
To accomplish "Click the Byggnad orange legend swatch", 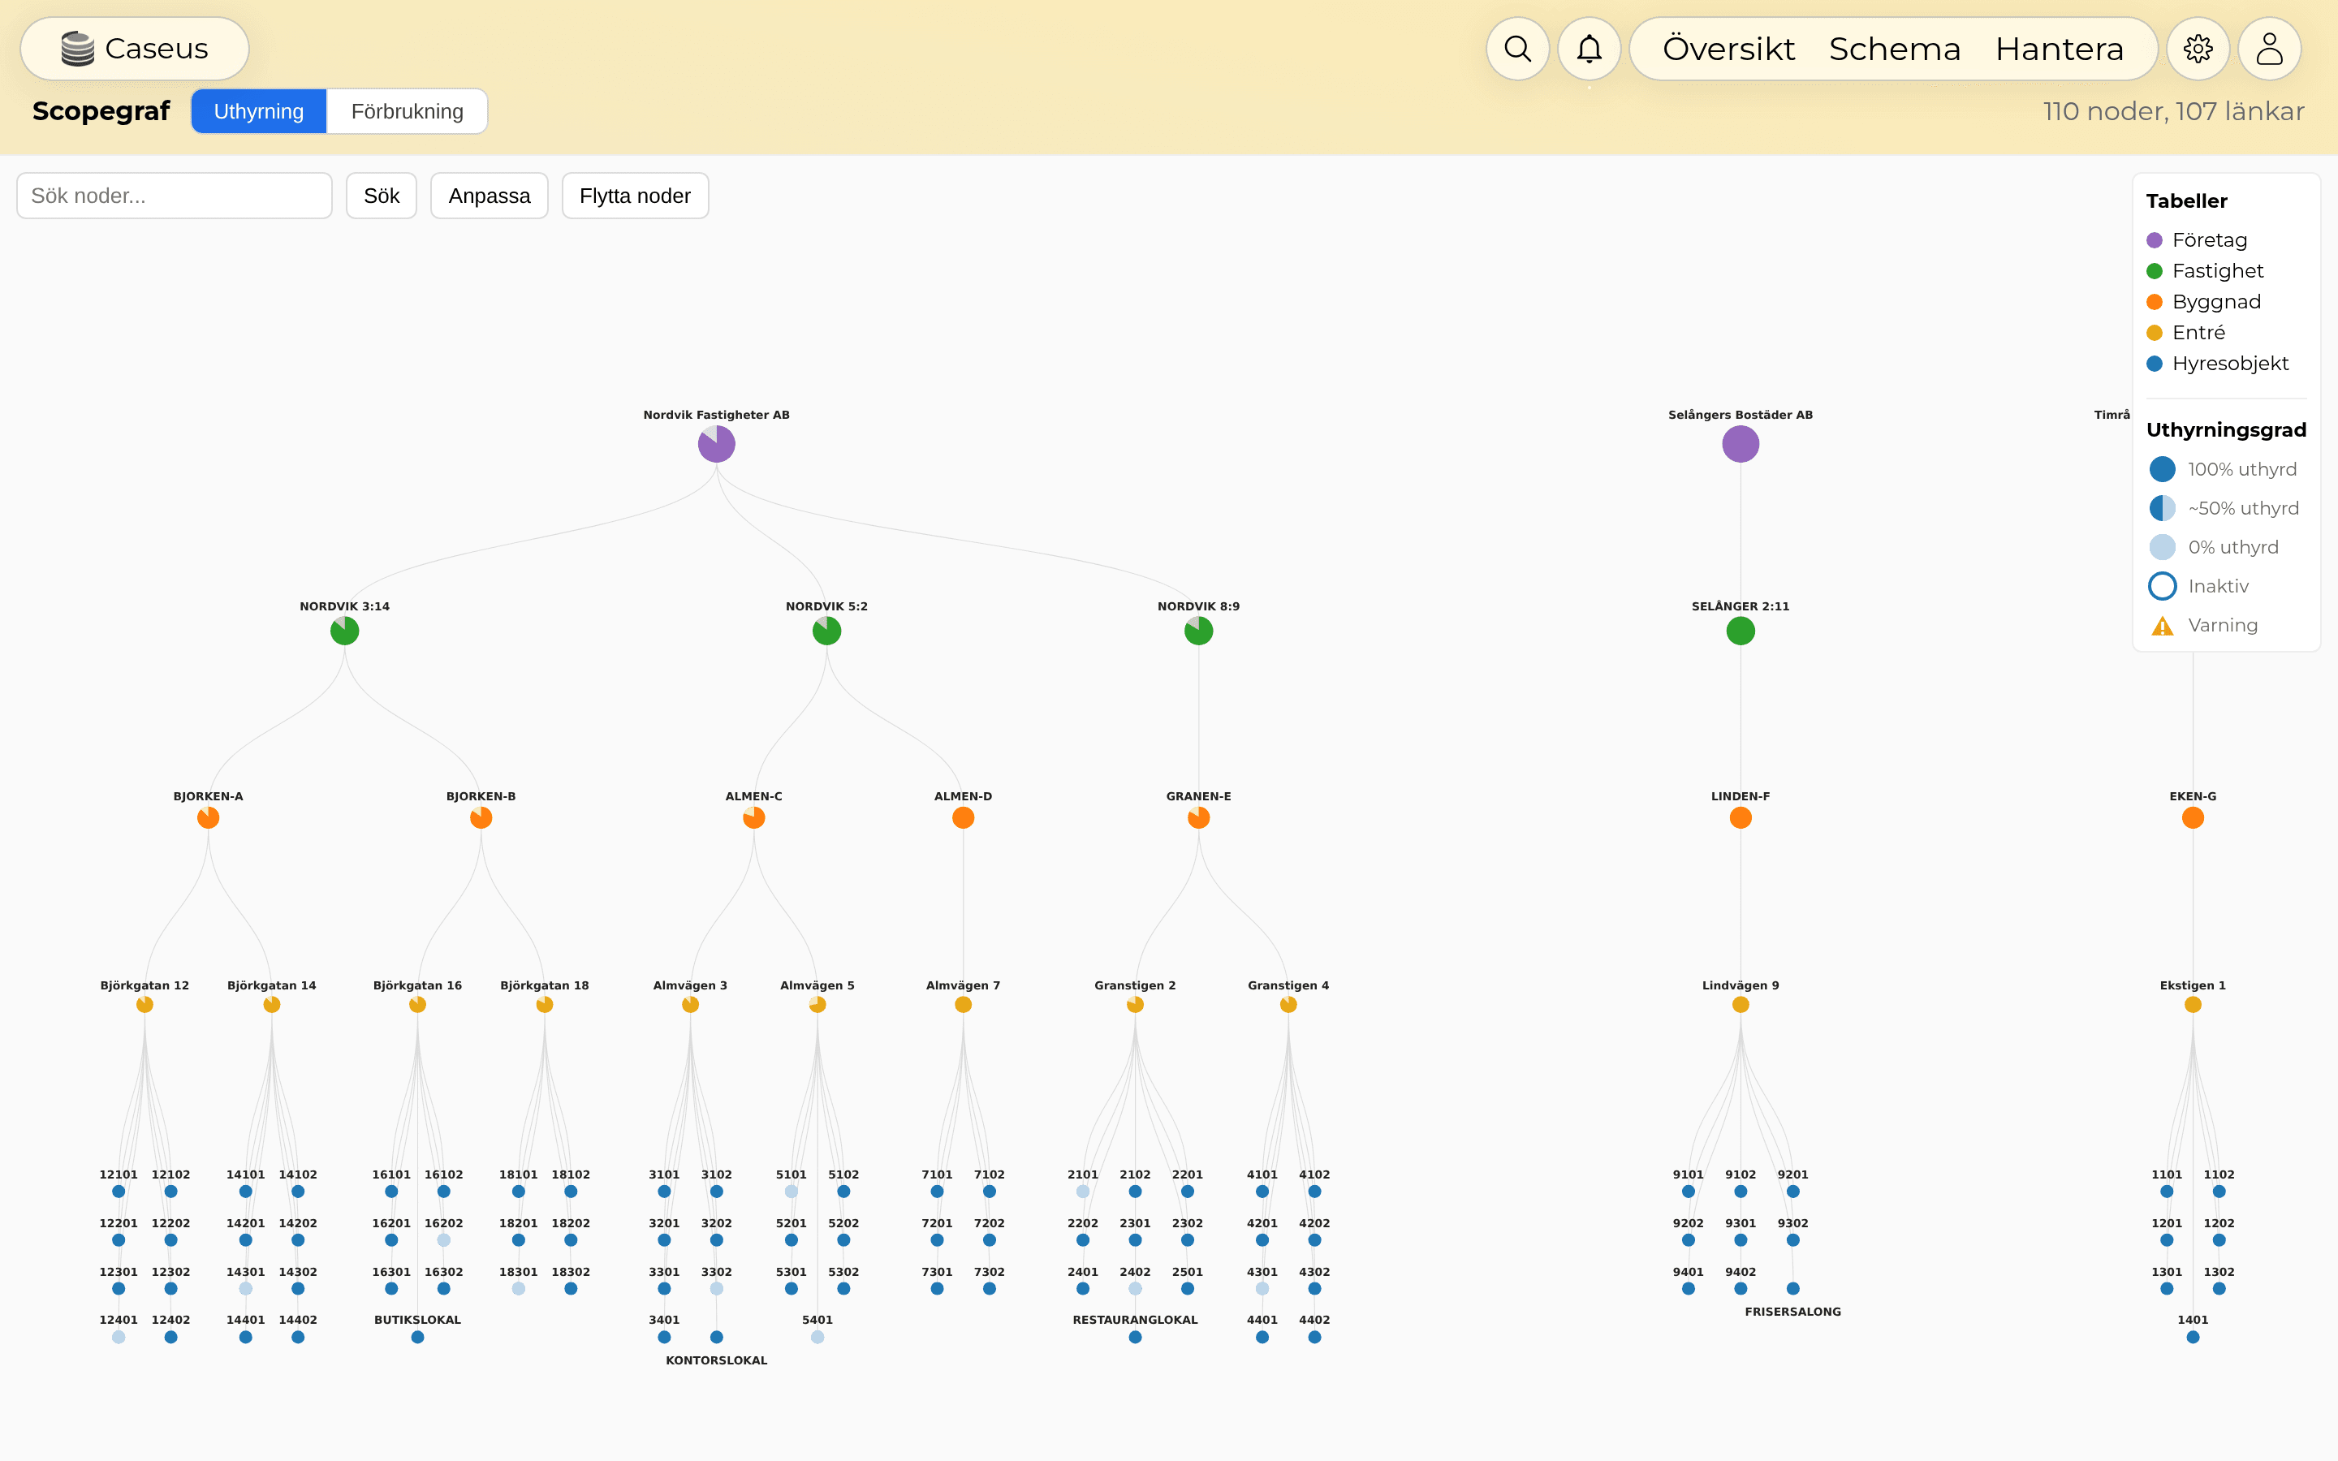I will click(x=2154, y=301).
